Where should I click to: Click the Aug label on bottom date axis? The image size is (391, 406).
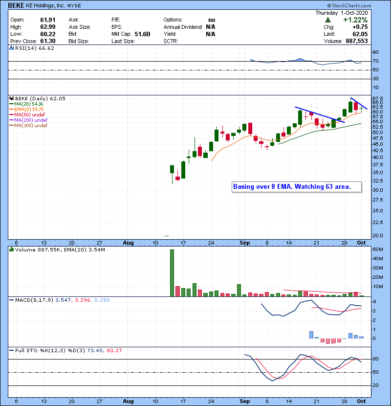(x=128, y=401)
